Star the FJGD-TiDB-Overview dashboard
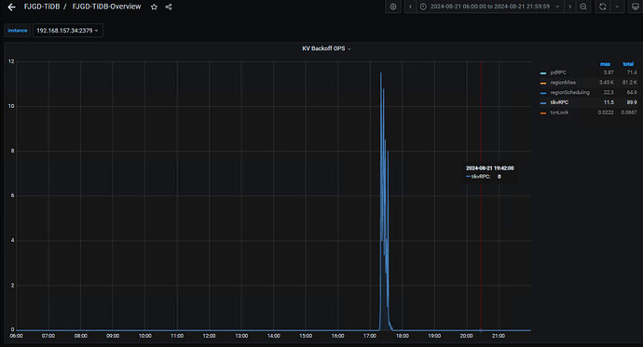643x347 pixels. tap(154, 7)
